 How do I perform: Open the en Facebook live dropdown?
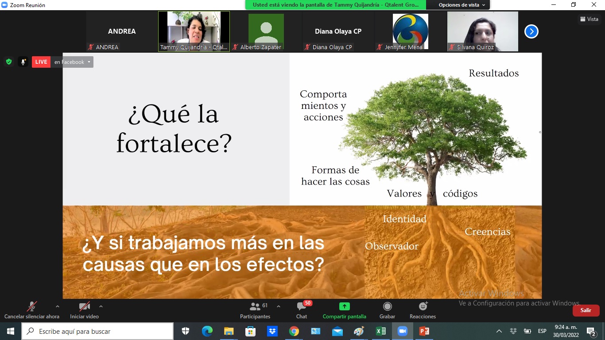click(x=72, y=62)
